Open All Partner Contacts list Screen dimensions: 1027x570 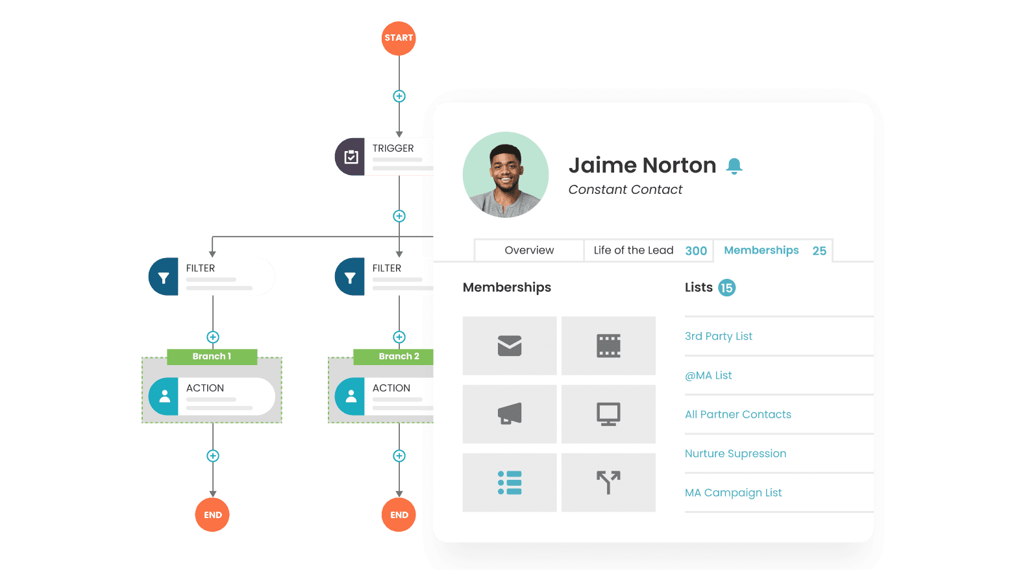click(738, 414)
